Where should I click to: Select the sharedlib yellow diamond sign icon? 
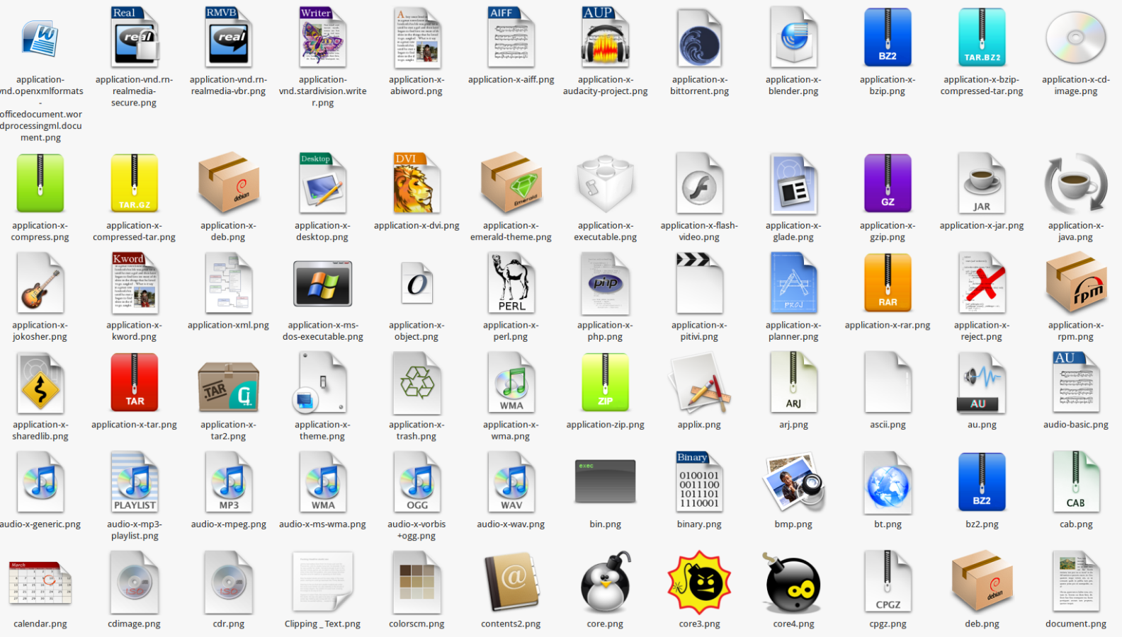pyautogui.click(x=40, y=383)
